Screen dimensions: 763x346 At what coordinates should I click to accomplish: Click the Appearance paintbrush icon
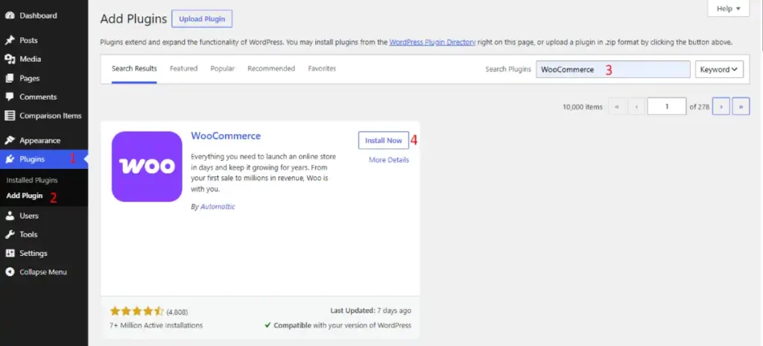(9, 141)
